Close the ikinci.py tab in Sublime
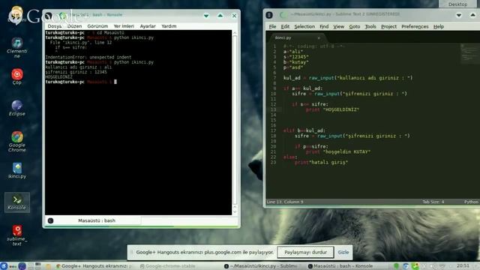Image resolution: width=480 pixels, height=270 pixels. (319, 37)
